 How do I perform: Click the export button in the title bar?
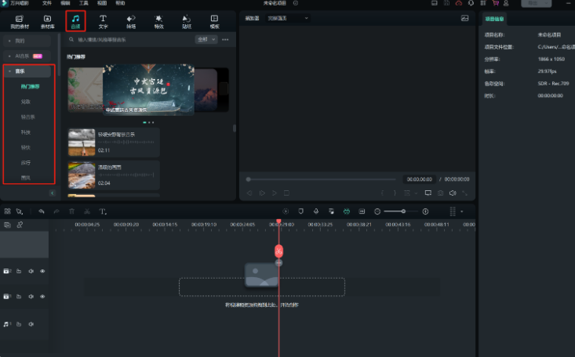point(535,3)
